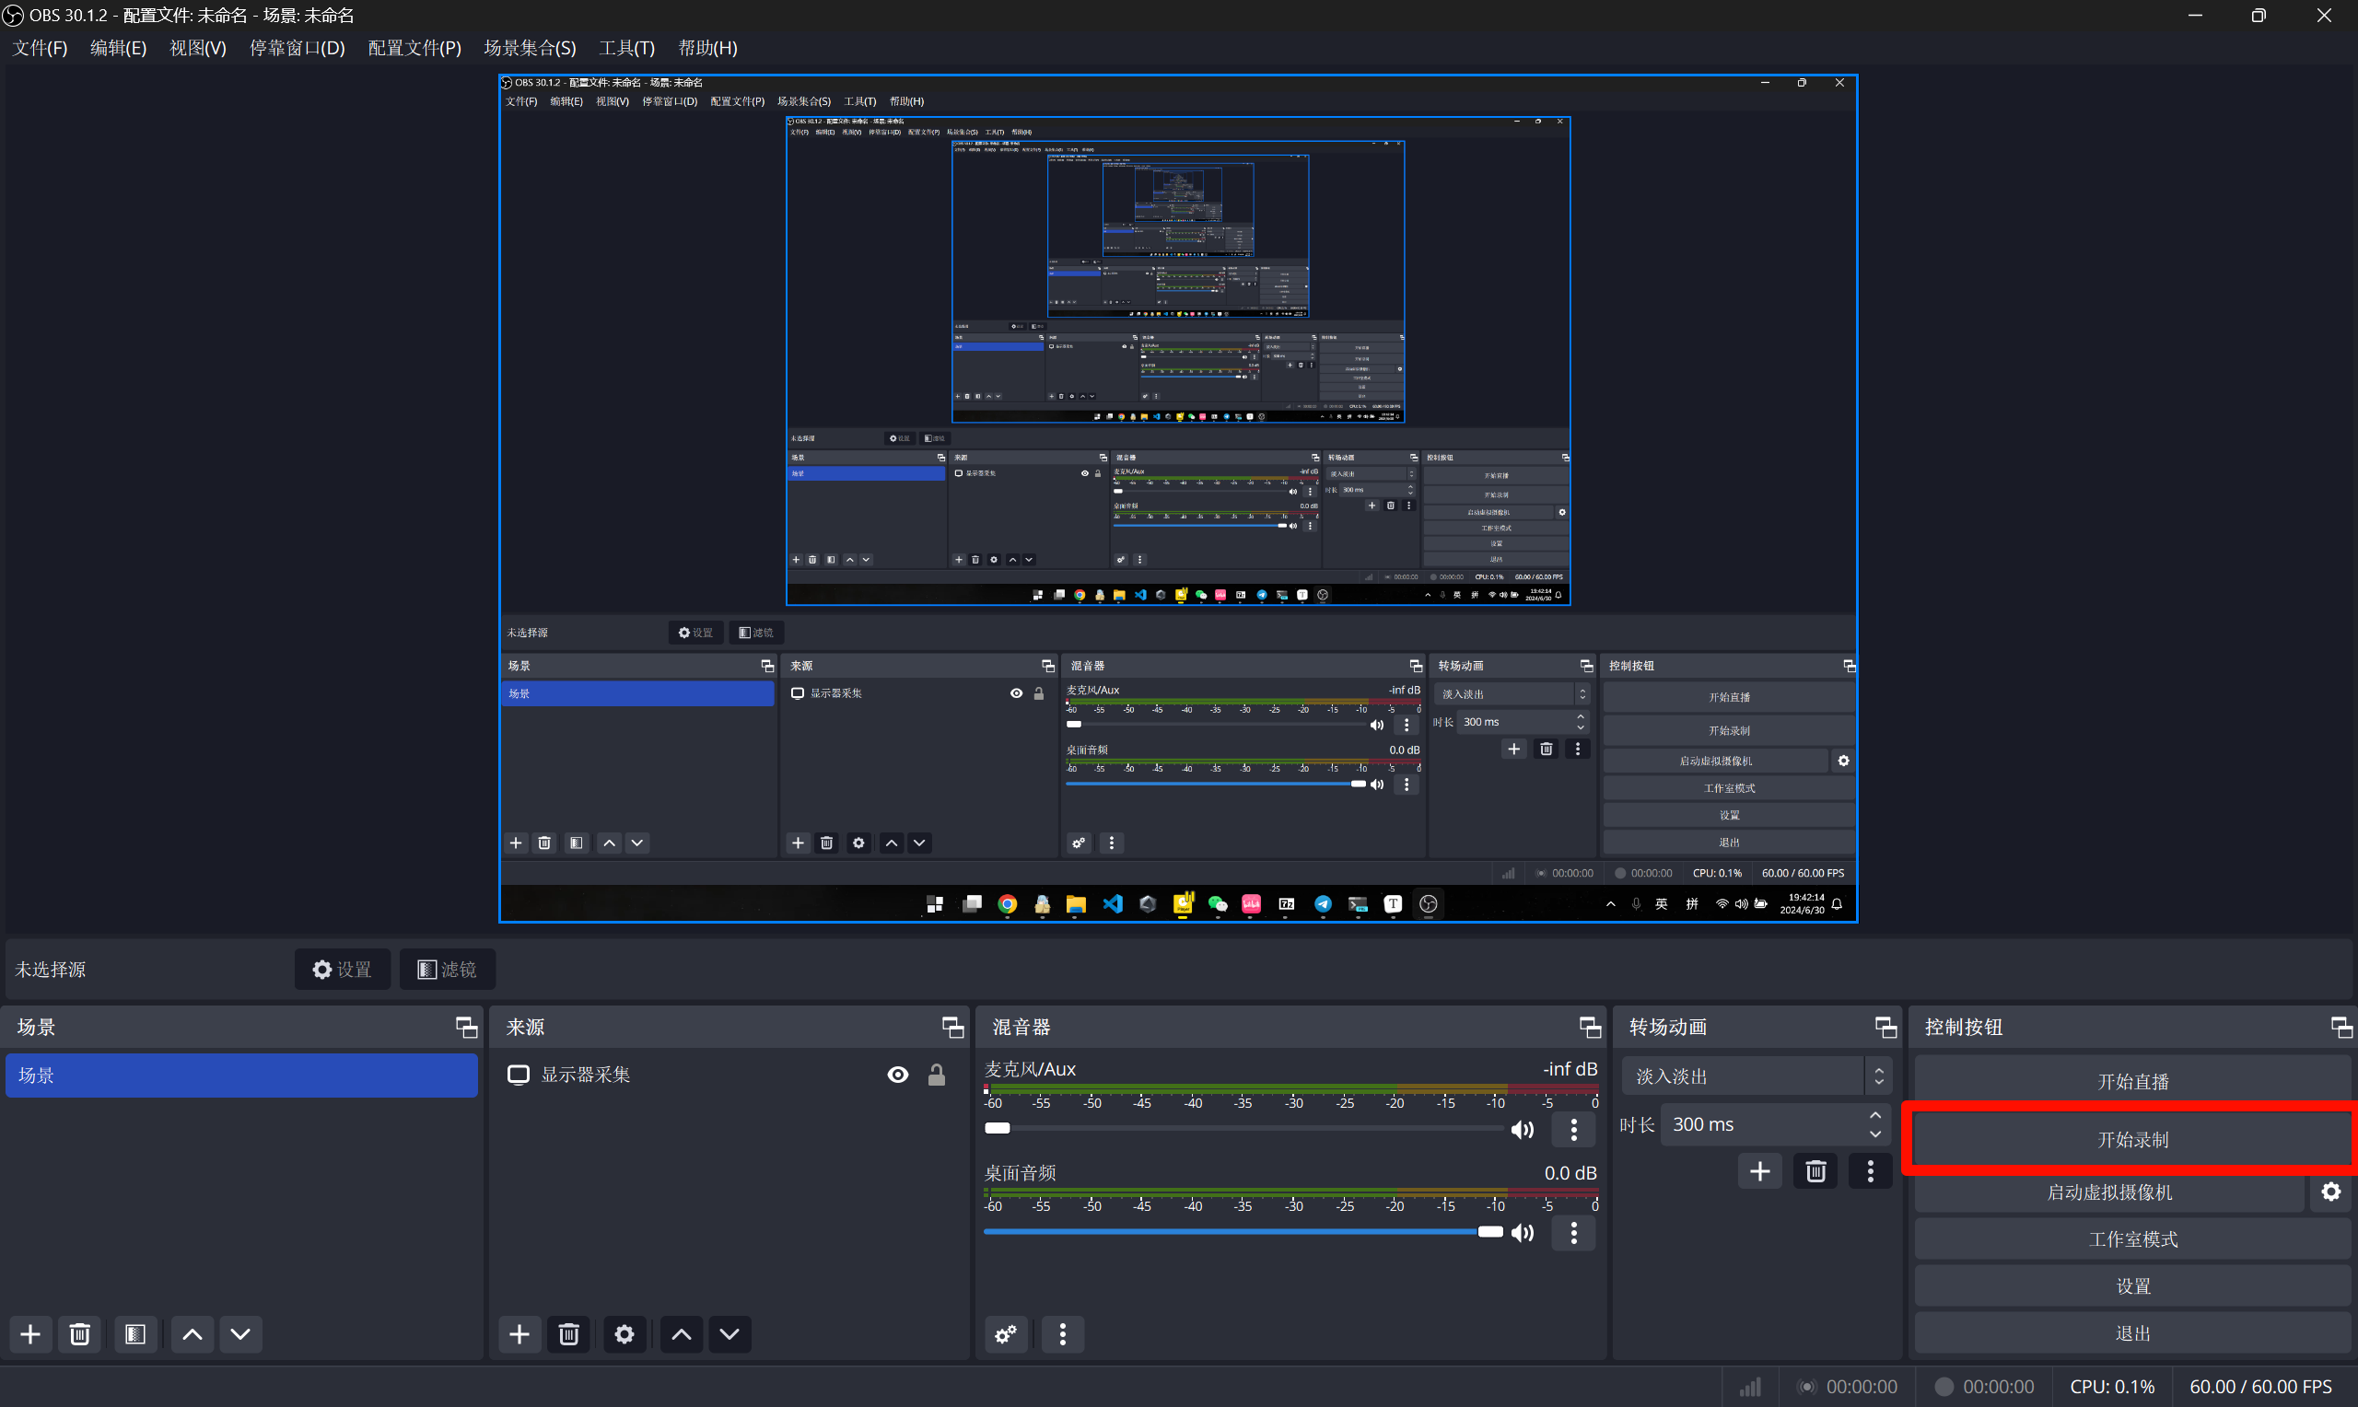Screen dimensions: 2358x1407
Task: Increase transition duration with up arrow
Action: (x=1874, y=1115)
